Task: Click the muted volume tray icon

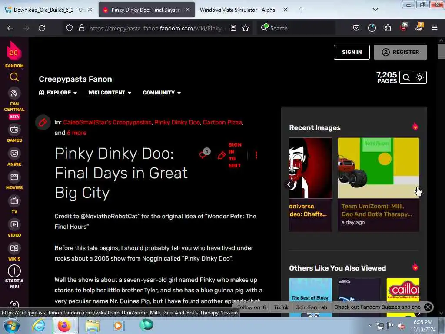Action: [x=401, y=326]
